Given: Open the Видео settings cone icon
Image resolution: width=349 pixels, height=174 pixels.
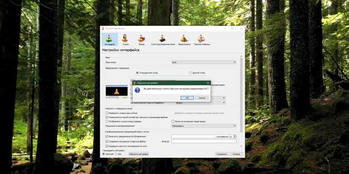Looking at the screenshot, I should click(141, 39).
